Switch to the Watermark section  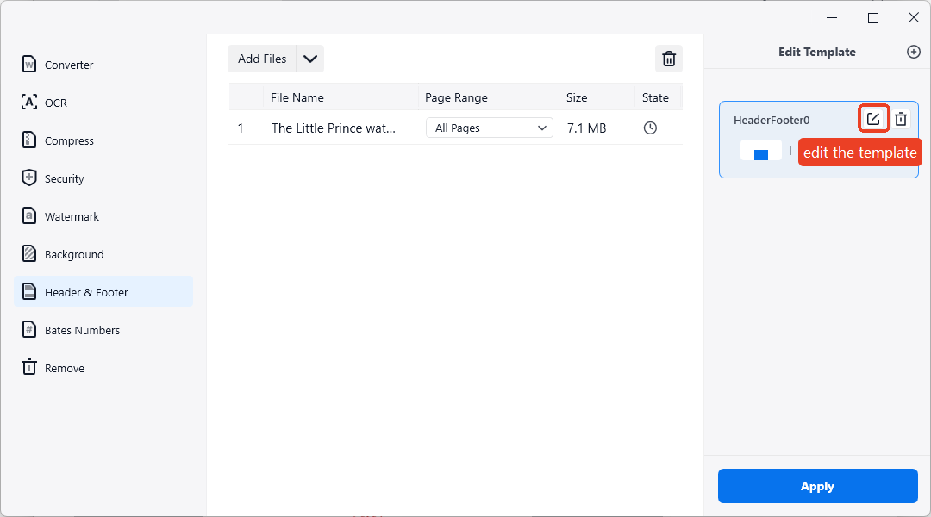[x=72, y=216]
